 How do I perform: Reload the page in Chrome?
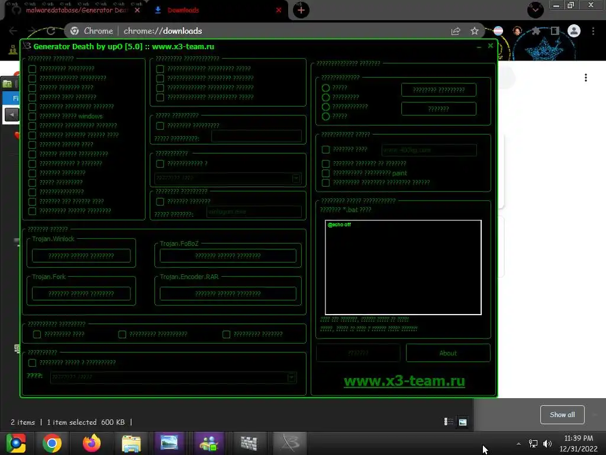point(51,31)
